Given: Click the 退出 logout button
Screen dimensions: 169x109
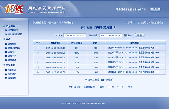Looking at the screenshot, I should (155, 9).
